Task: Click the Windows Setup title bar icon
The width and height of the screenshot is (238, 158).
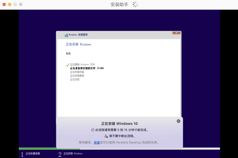Action: 66,35
